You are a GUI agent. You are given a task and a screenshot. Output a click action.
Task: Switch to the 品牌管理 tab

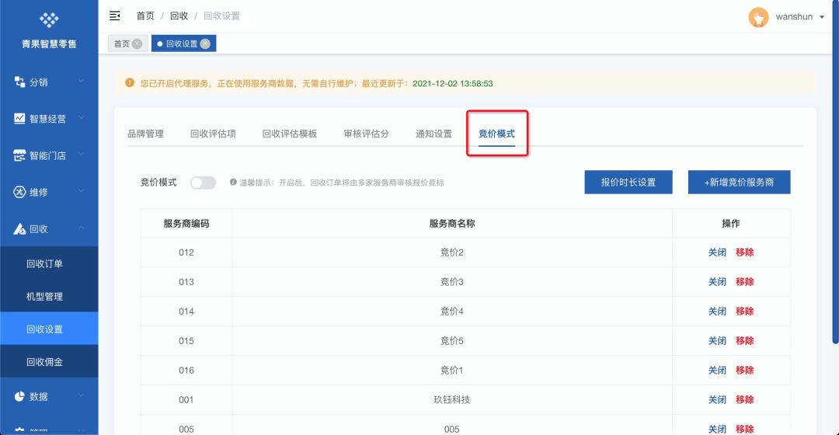145,134
